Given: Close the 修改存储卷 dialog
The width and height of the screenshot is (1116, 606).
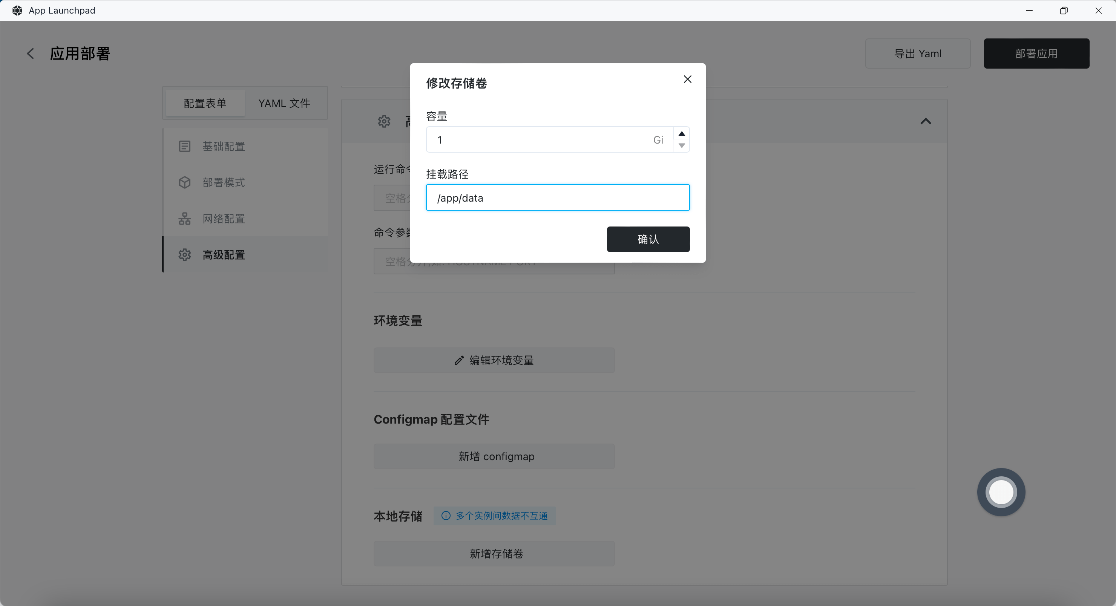Looking at the screenshot, I should tap(687, 79).
